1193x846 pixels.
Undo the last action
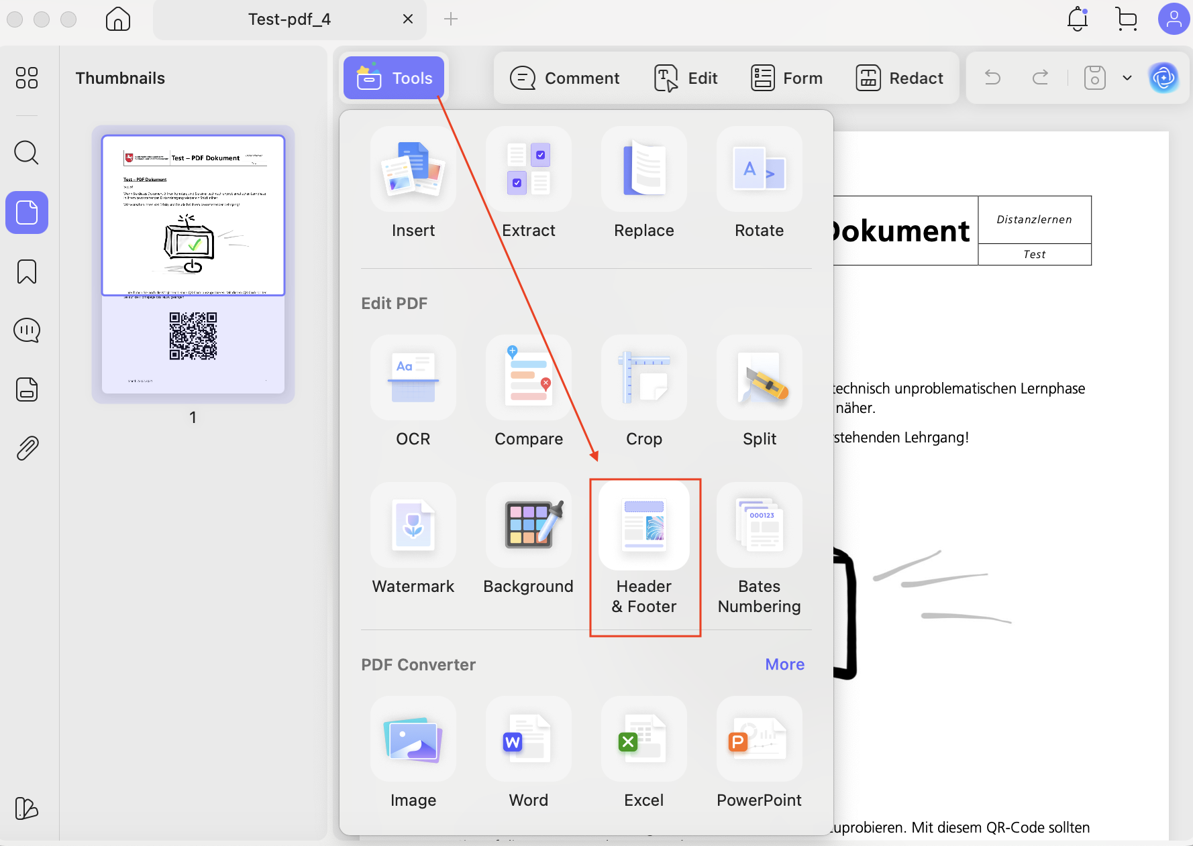tap(992, 78)
